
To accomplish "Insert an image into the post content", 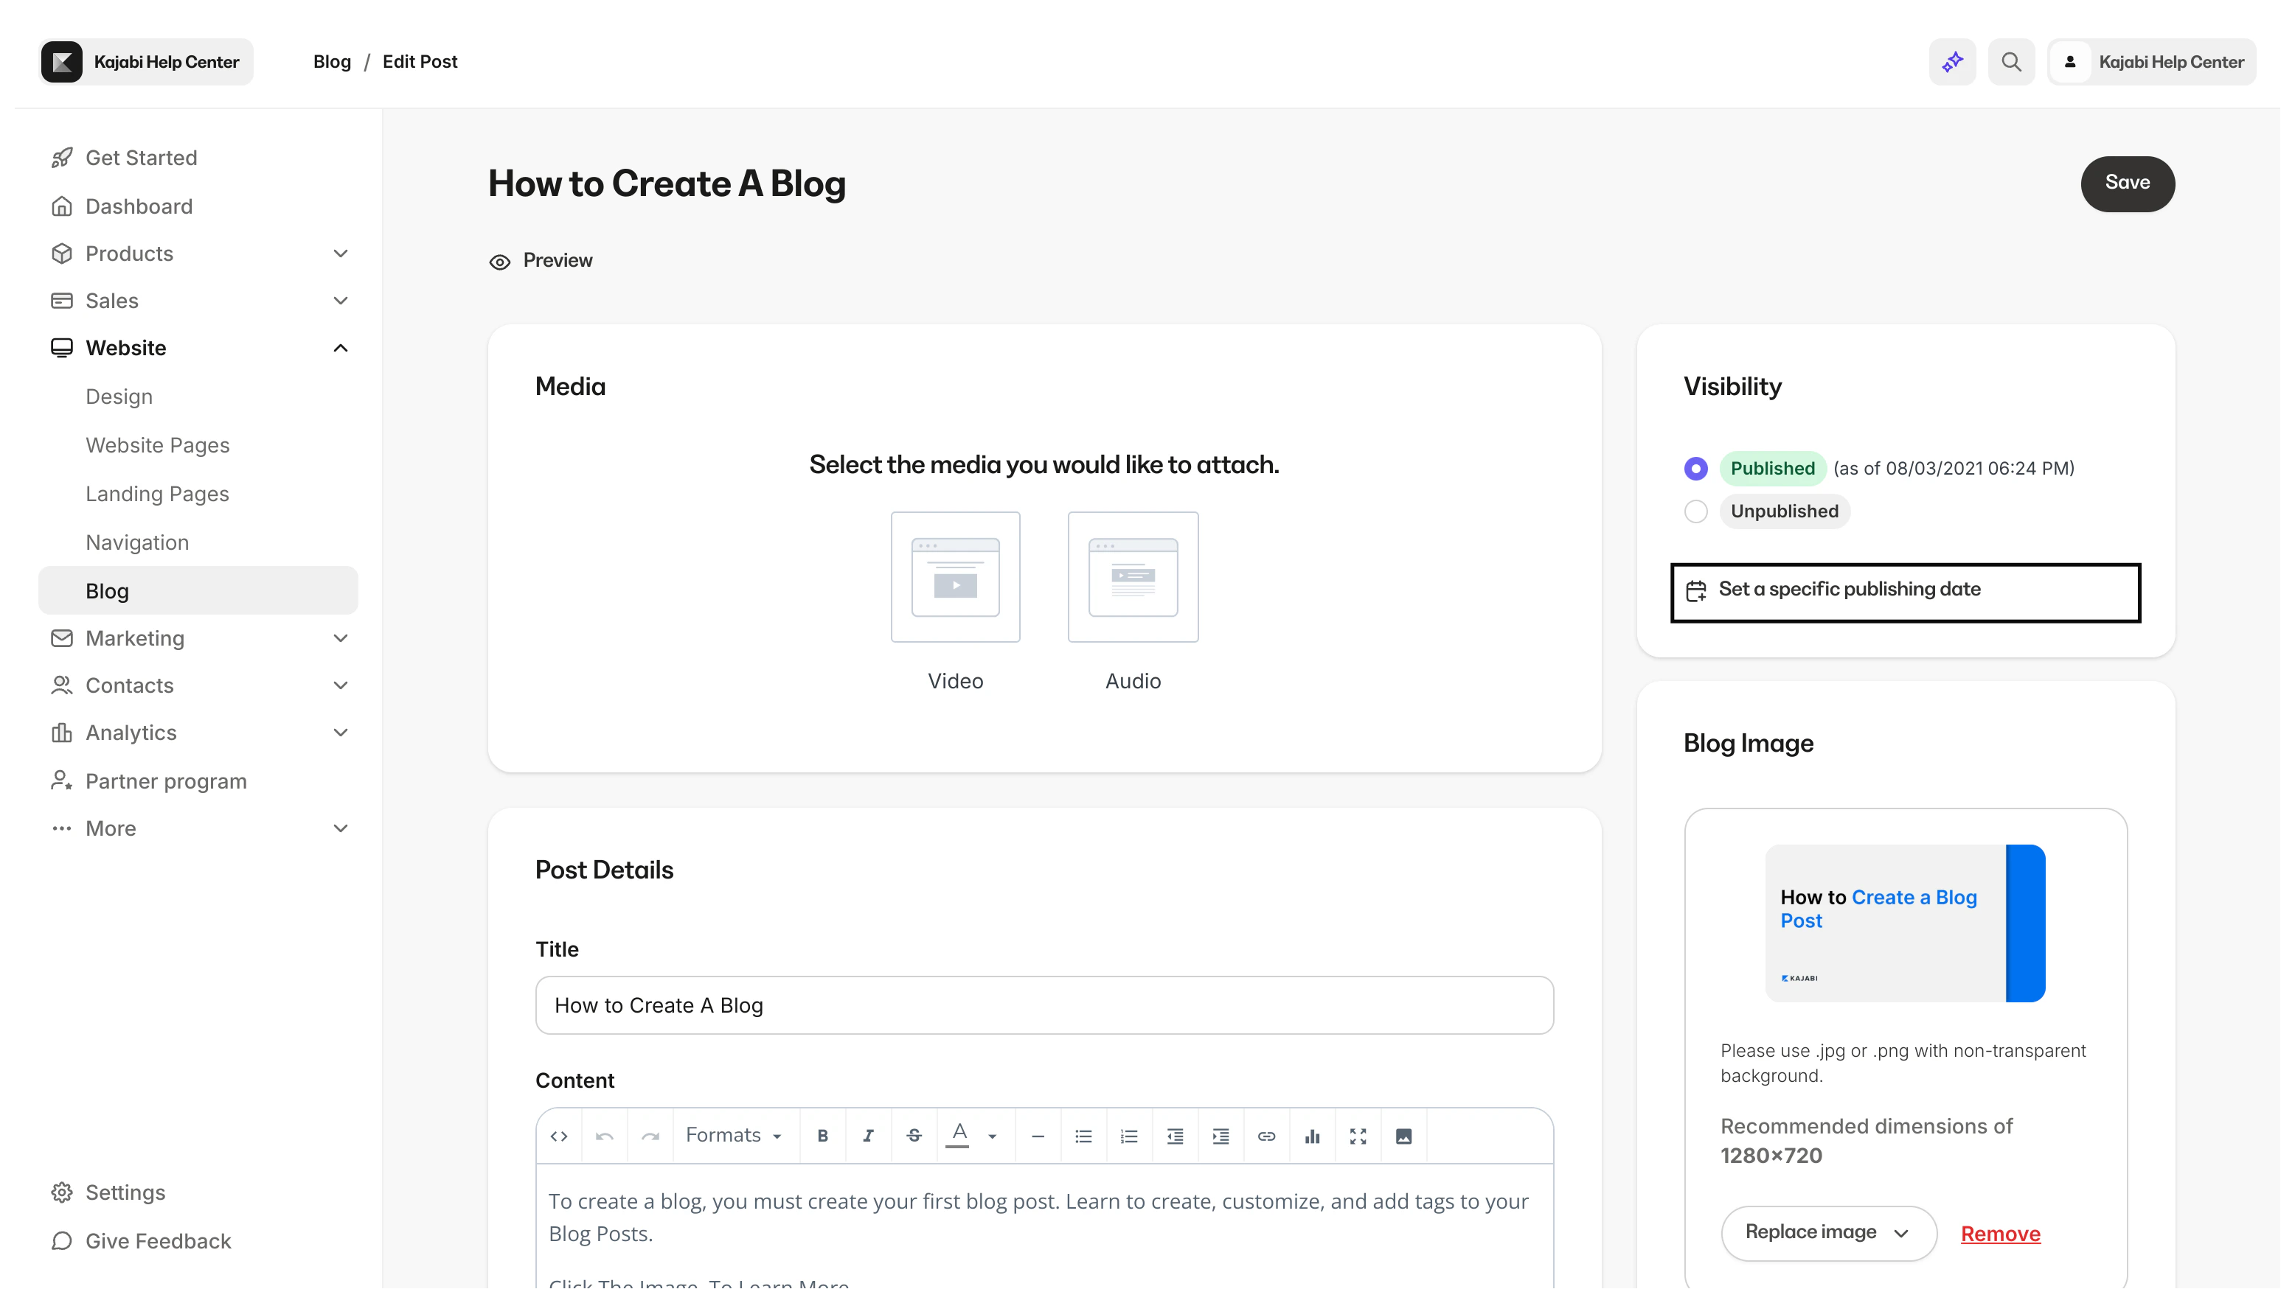I will (1404, 1135).
